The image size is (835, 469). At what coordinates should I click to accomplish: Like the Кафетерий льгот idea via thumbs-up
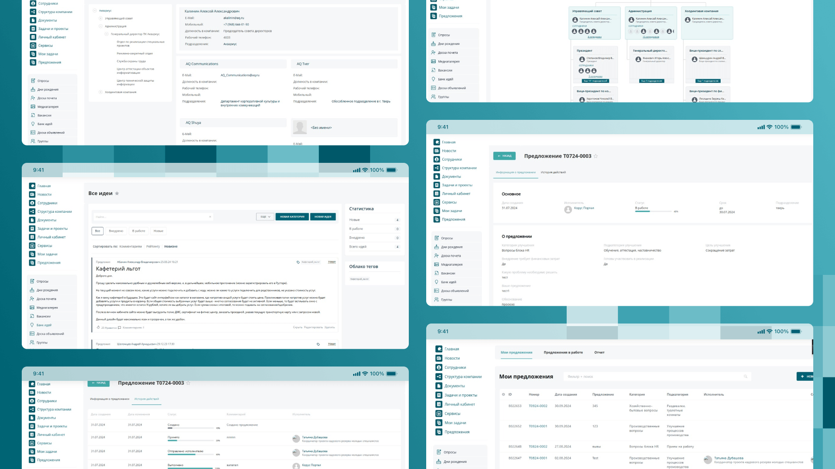point(98,327)
